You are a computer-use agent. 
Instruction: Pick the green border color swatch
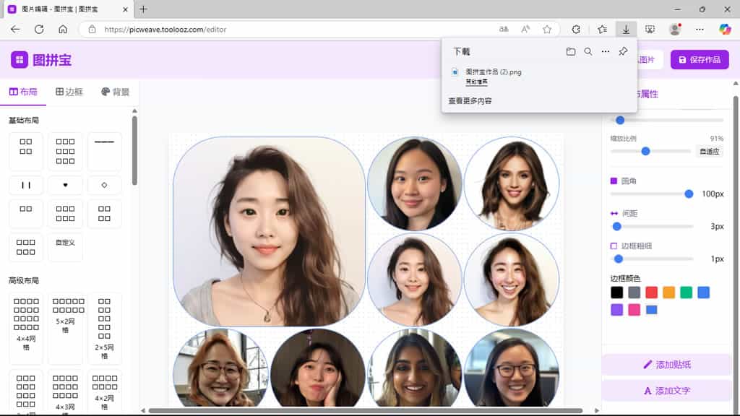687,292
